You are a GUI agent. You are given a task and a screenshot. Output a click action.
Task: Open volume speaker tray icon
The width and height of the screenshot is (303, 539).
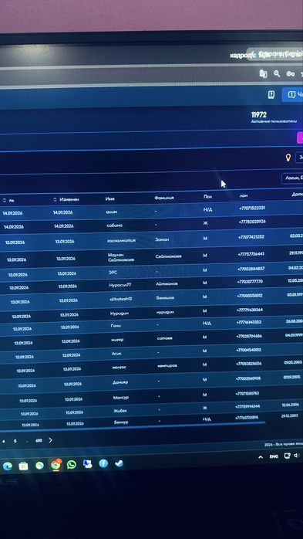click(296, 456)
